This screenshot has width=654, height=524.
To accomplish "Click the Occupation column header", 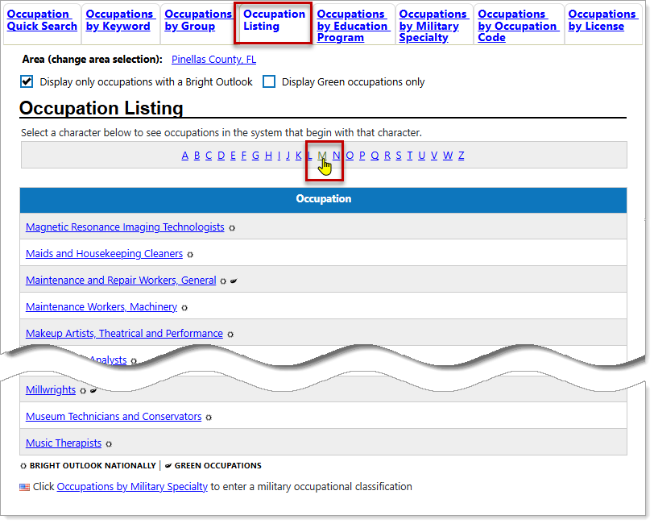I will click(323, 199).
